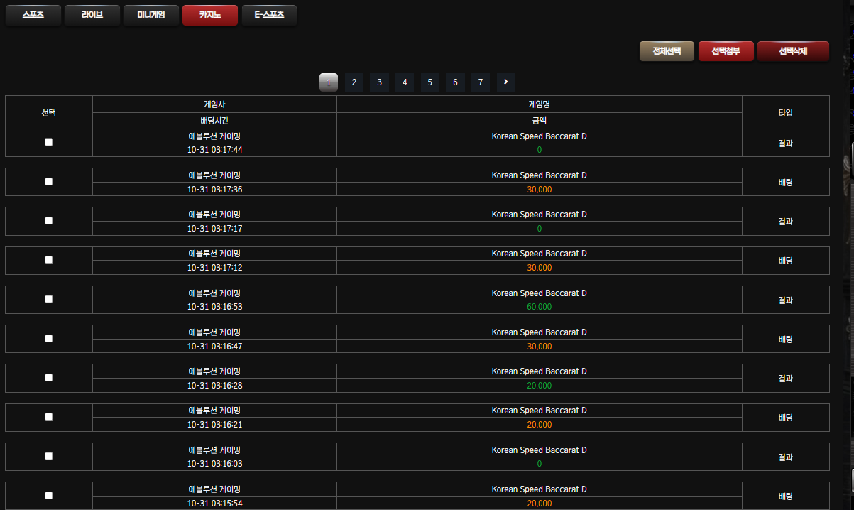Click the 게임사 column header

pos(214,104)
